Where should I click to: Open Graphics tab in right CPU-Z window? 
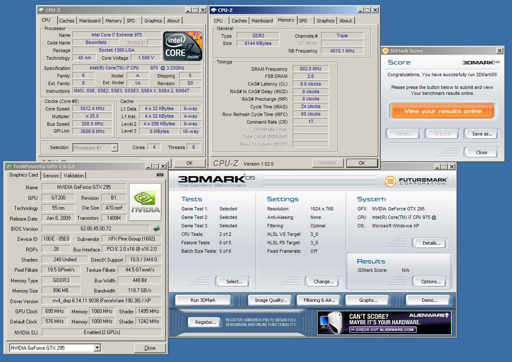click(x=326, y=20)
